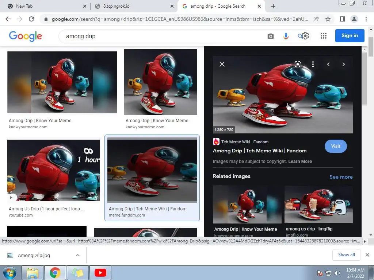374x280 pixels.
Task: Close the image preview panel
Action: click(x=222, y=64)
